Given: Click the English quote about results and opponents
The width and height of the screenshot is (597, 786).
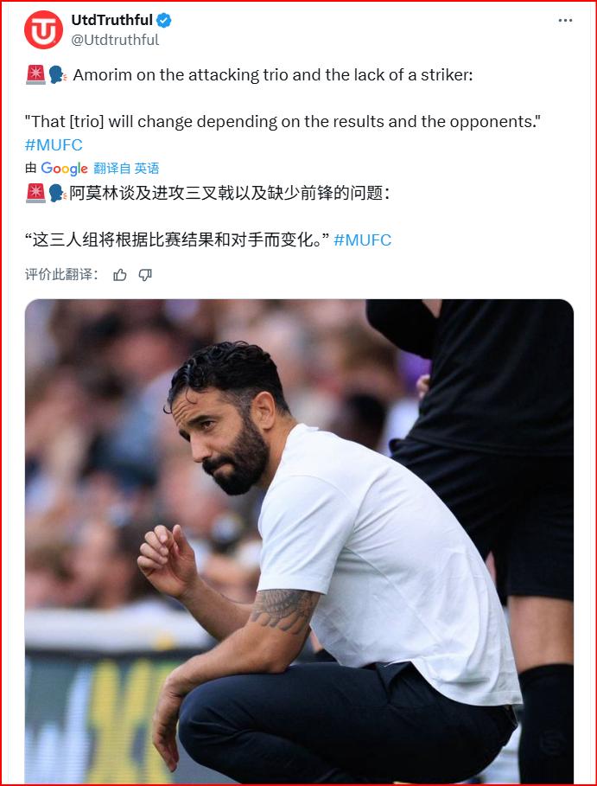Looking at the screenshot, I should point(283,121).
